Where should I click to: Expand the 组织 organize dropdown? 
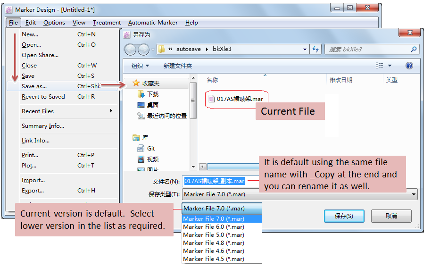pyautogui.click(x=140, y=66)
